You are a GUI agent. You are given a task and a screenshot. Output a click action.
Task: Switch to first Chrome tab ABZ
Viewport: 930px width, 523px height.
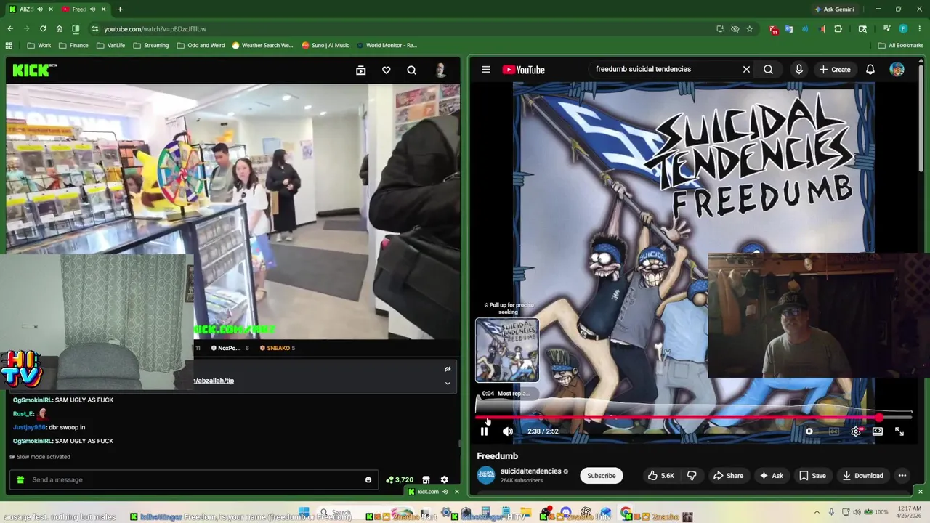(x=27, y=9)
